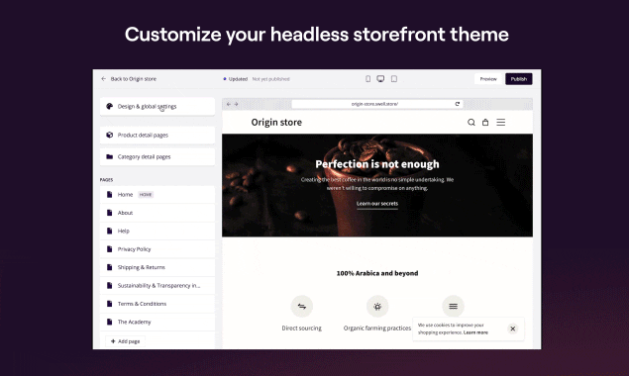
Task: Click the Updated status indicator
Action: pos(236,79)
